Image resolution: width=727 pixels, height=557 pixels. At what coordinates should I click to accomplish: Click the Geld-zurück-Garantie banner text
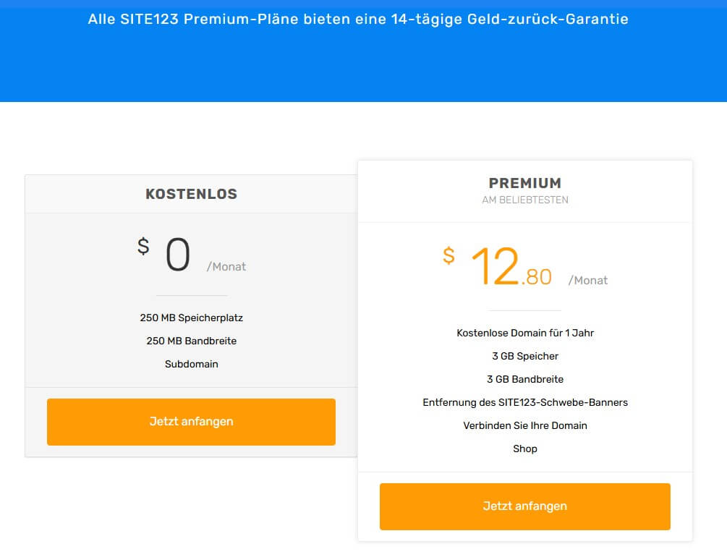[358, 20]
